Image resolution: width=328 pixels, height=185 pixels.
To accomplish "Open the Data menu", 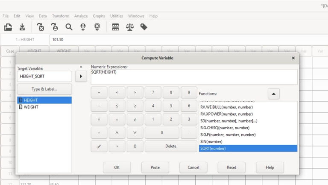I will [x=43, y=16].
